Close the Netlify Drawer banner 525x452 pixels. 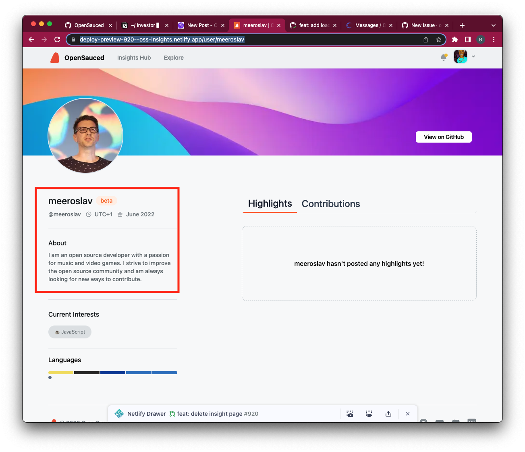(407, 413)
